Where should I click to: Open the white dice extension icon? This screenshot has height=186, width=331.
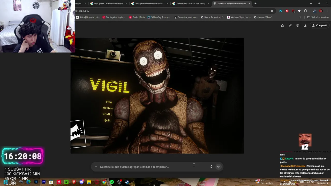coord(299,11)
